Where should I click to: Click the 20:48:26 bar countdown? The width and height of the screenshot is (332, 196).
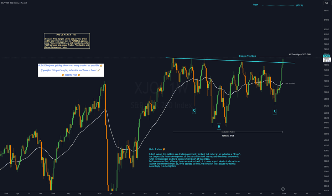(x=327, y=61)
